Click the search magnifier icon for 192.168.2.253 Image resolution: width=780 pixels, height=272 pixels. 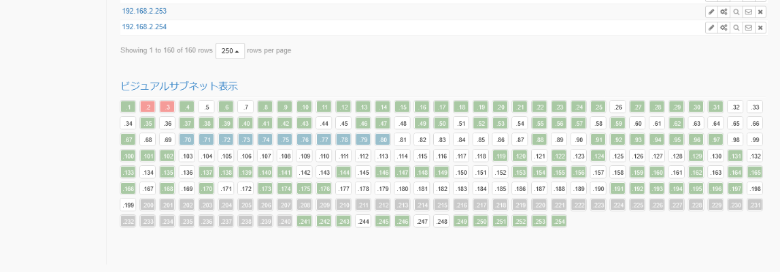pyautogui.click(x=736, y=12)
